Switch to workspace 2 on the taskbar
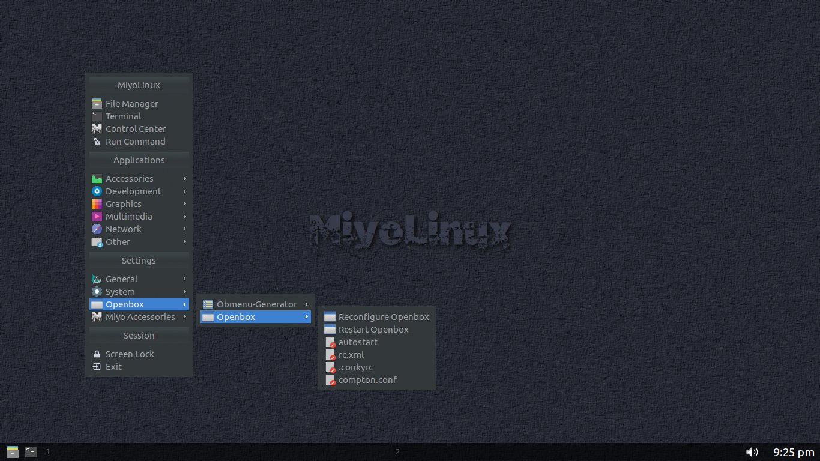 (x=397, y=451)
